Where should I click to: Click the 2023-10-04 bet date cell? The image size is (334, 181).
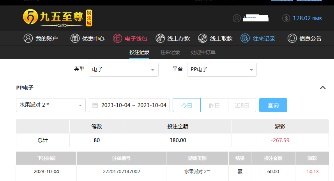pyautogui.click(x=46, y=171)
